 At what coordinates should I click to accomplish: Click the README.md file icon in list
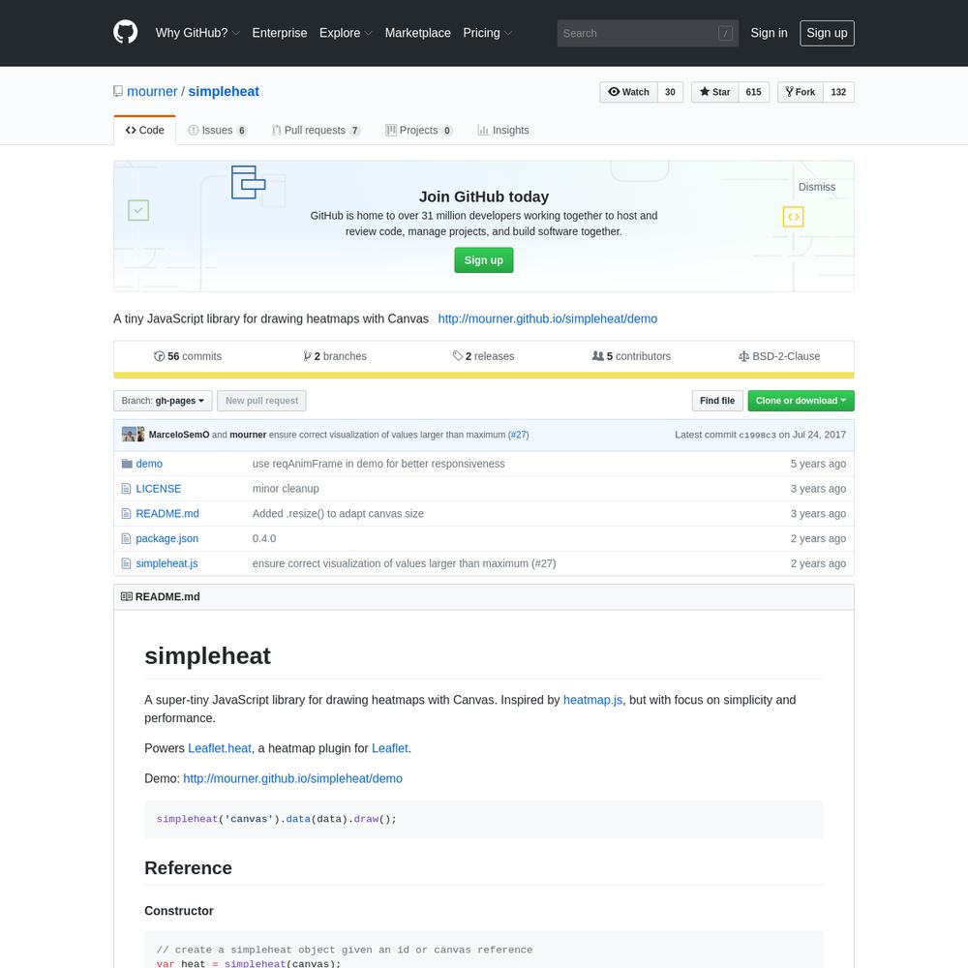126,514
